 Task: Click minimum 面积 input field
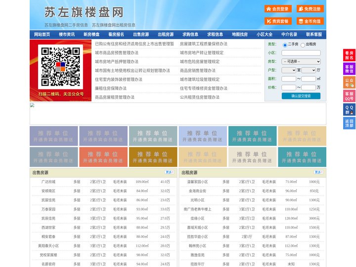(289, 79)
